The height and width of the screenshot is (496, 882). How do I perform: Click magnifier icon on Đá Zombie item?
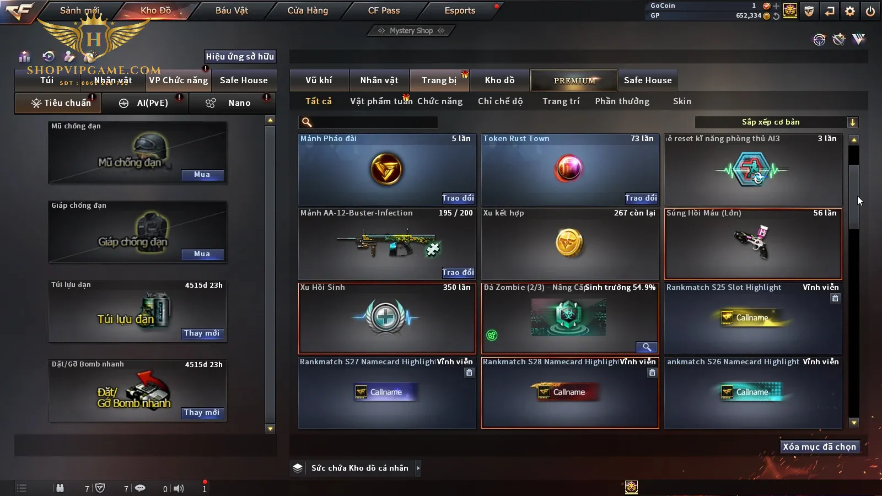647,347
